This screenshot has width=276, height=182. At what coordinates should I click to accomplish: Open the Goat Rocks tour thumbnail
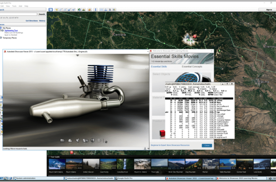tap(108, 164)
